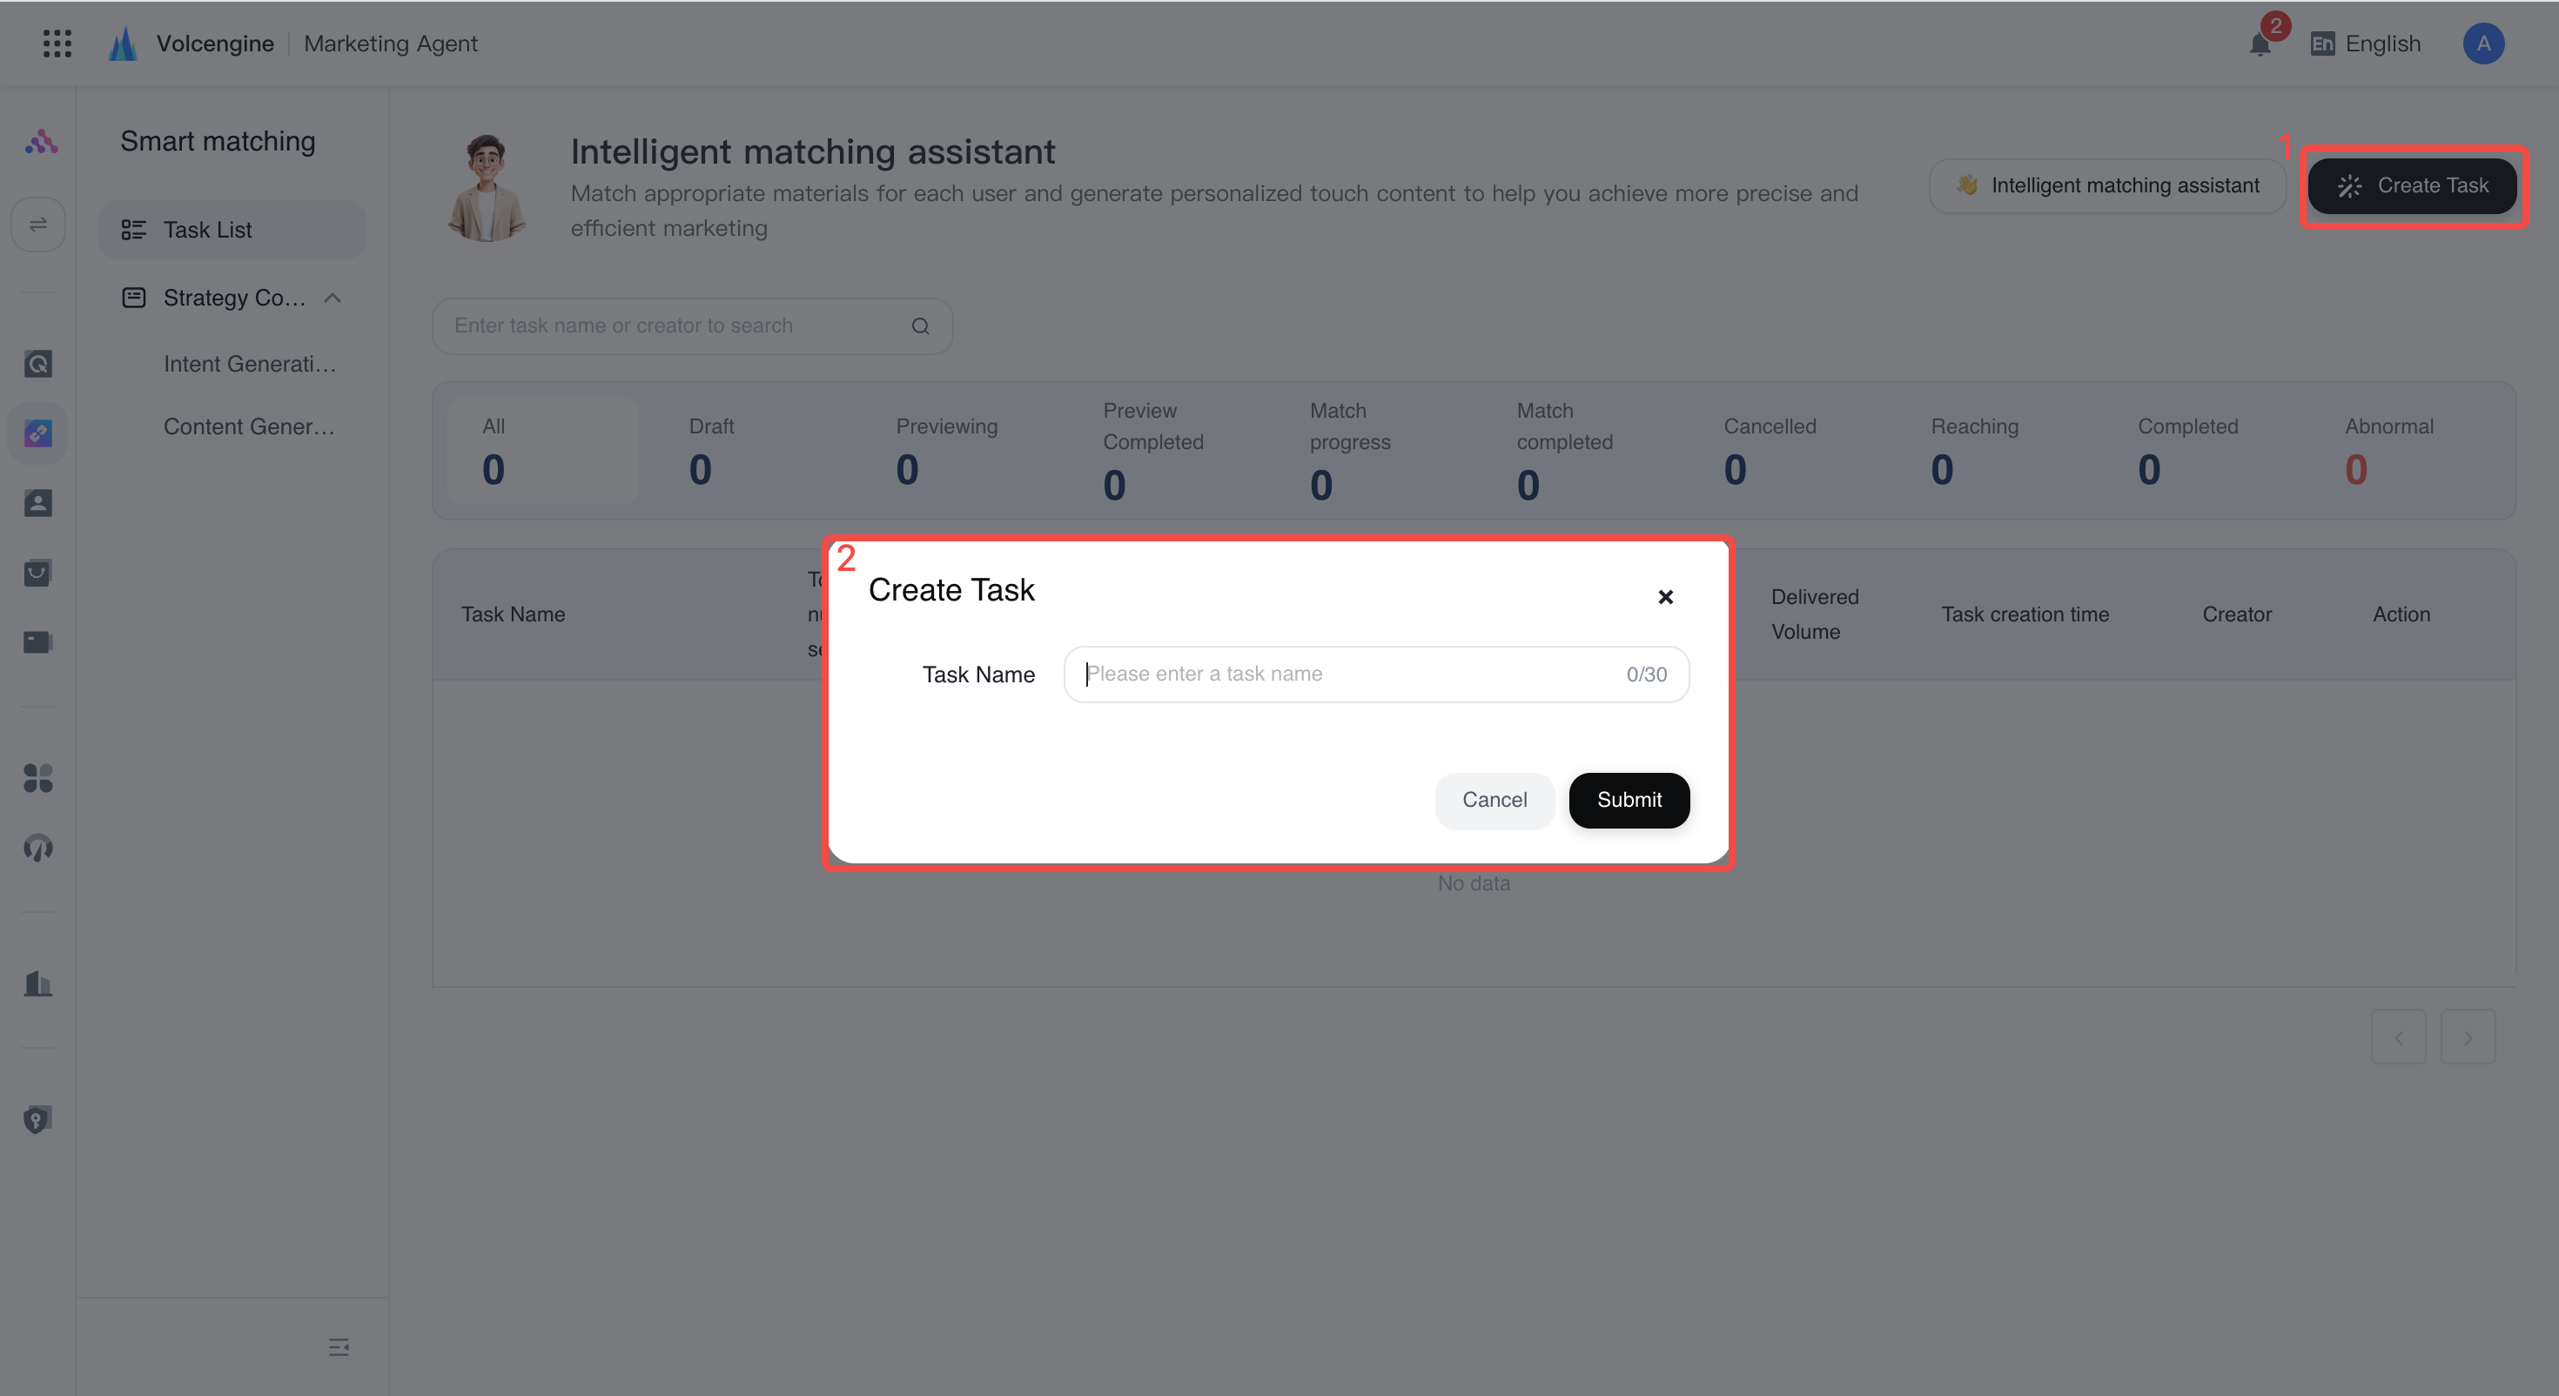Collapse the Strategy Co... menu section
Screen dimensions: 2559x1396
click(332, 298)
